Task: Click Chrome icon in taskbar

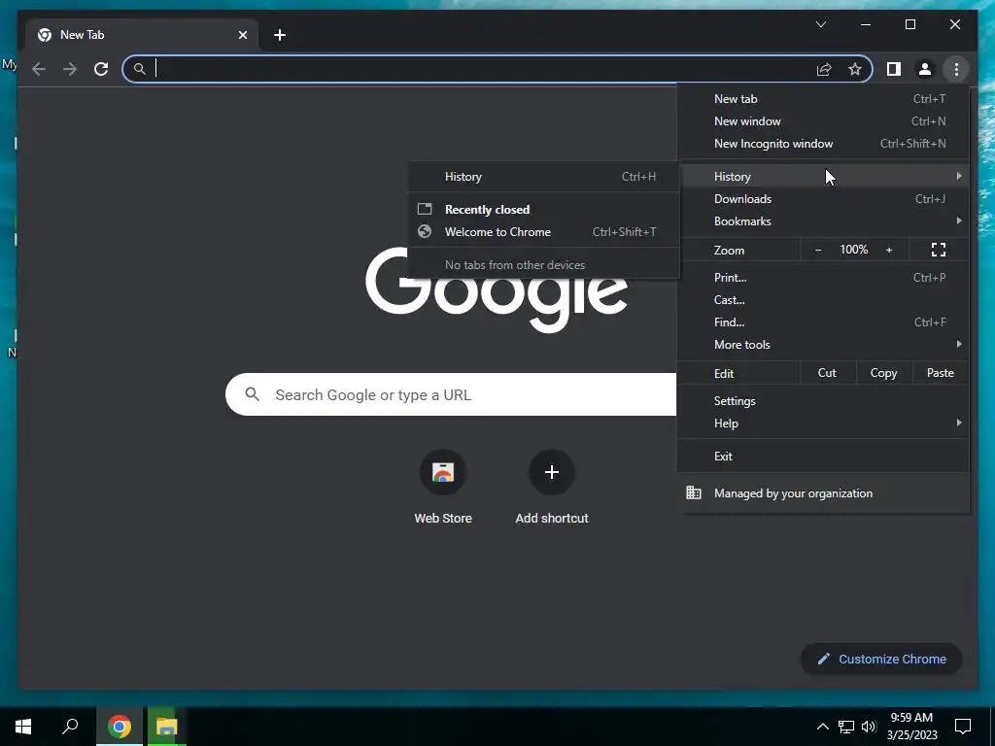Action: (120, 727)
